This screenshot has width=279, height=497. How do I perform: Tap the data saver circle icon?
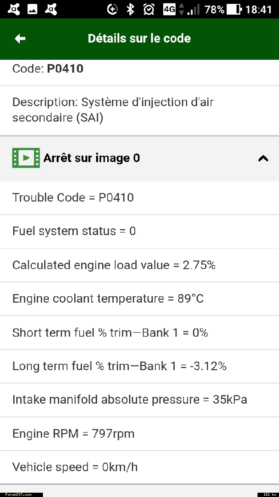pos(112,9)
